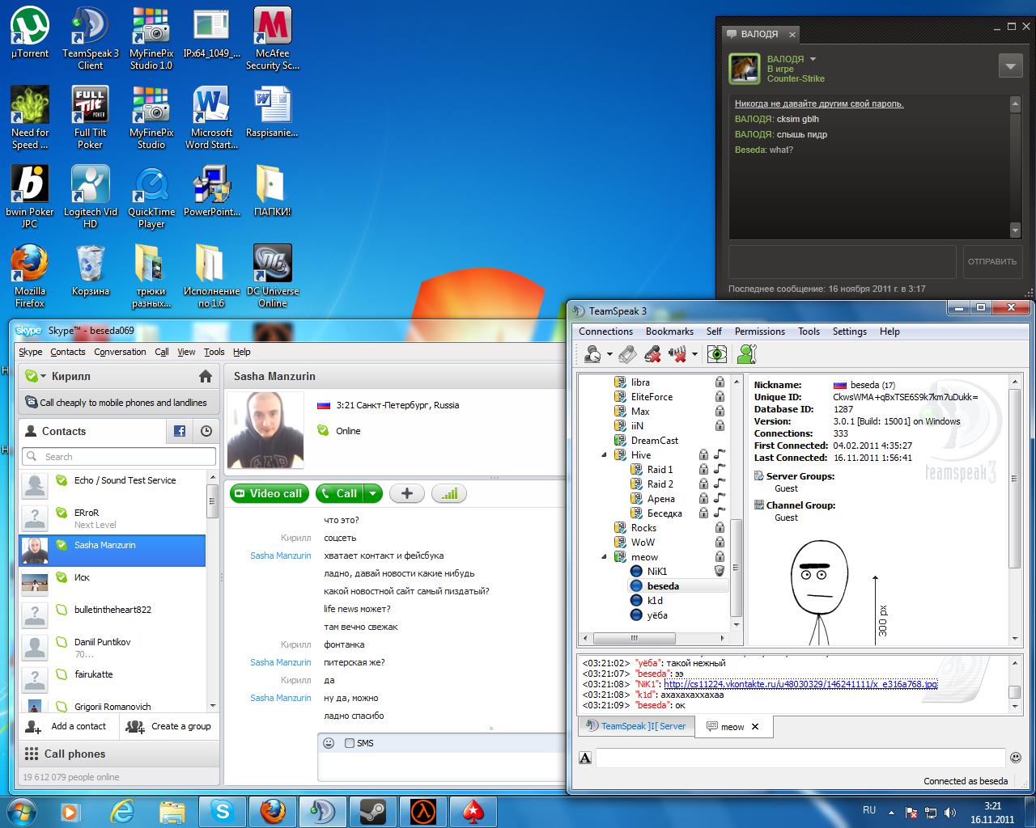Screen dimensions: 1036x828
Task: Toggle subscribe-to-all-channels eye icon
Action: [717, 354]
